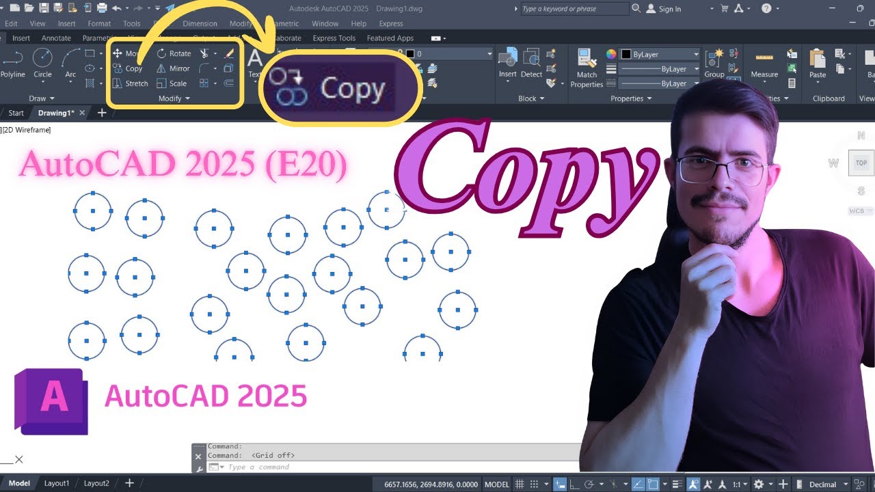
Task: Open the object color ByLayer dropdown
Action: [660, 54]
